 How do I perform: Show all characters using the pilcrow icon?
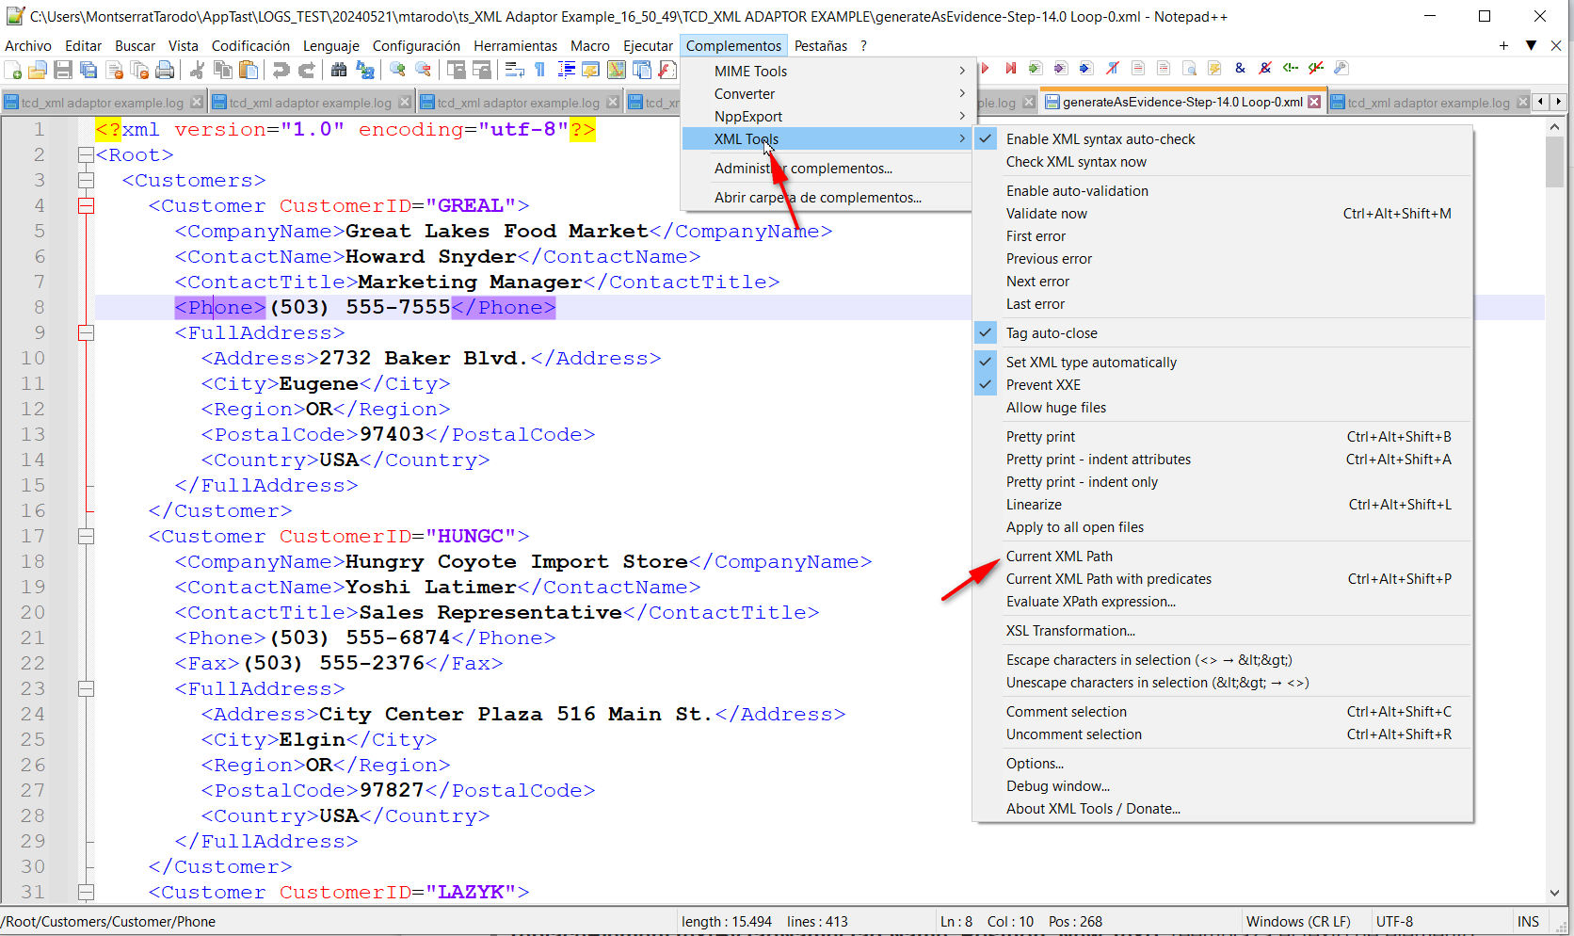pyautogui.click(x=539, y=69)
